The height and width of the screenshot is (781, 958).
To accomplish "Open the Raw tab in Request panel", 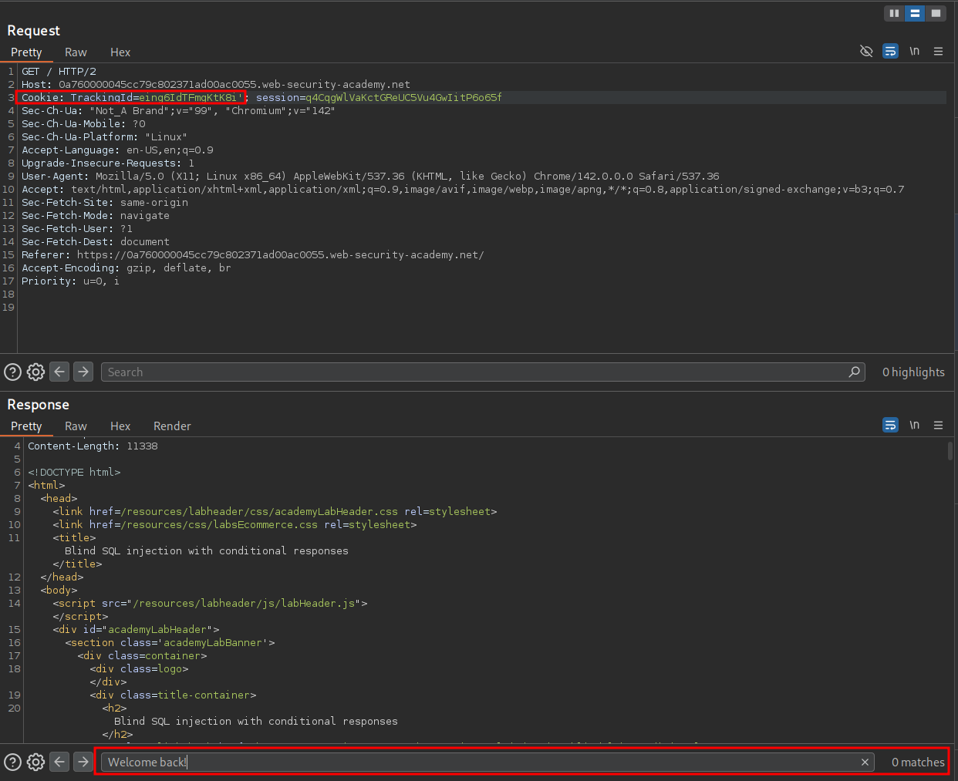I will coord(76,52).
